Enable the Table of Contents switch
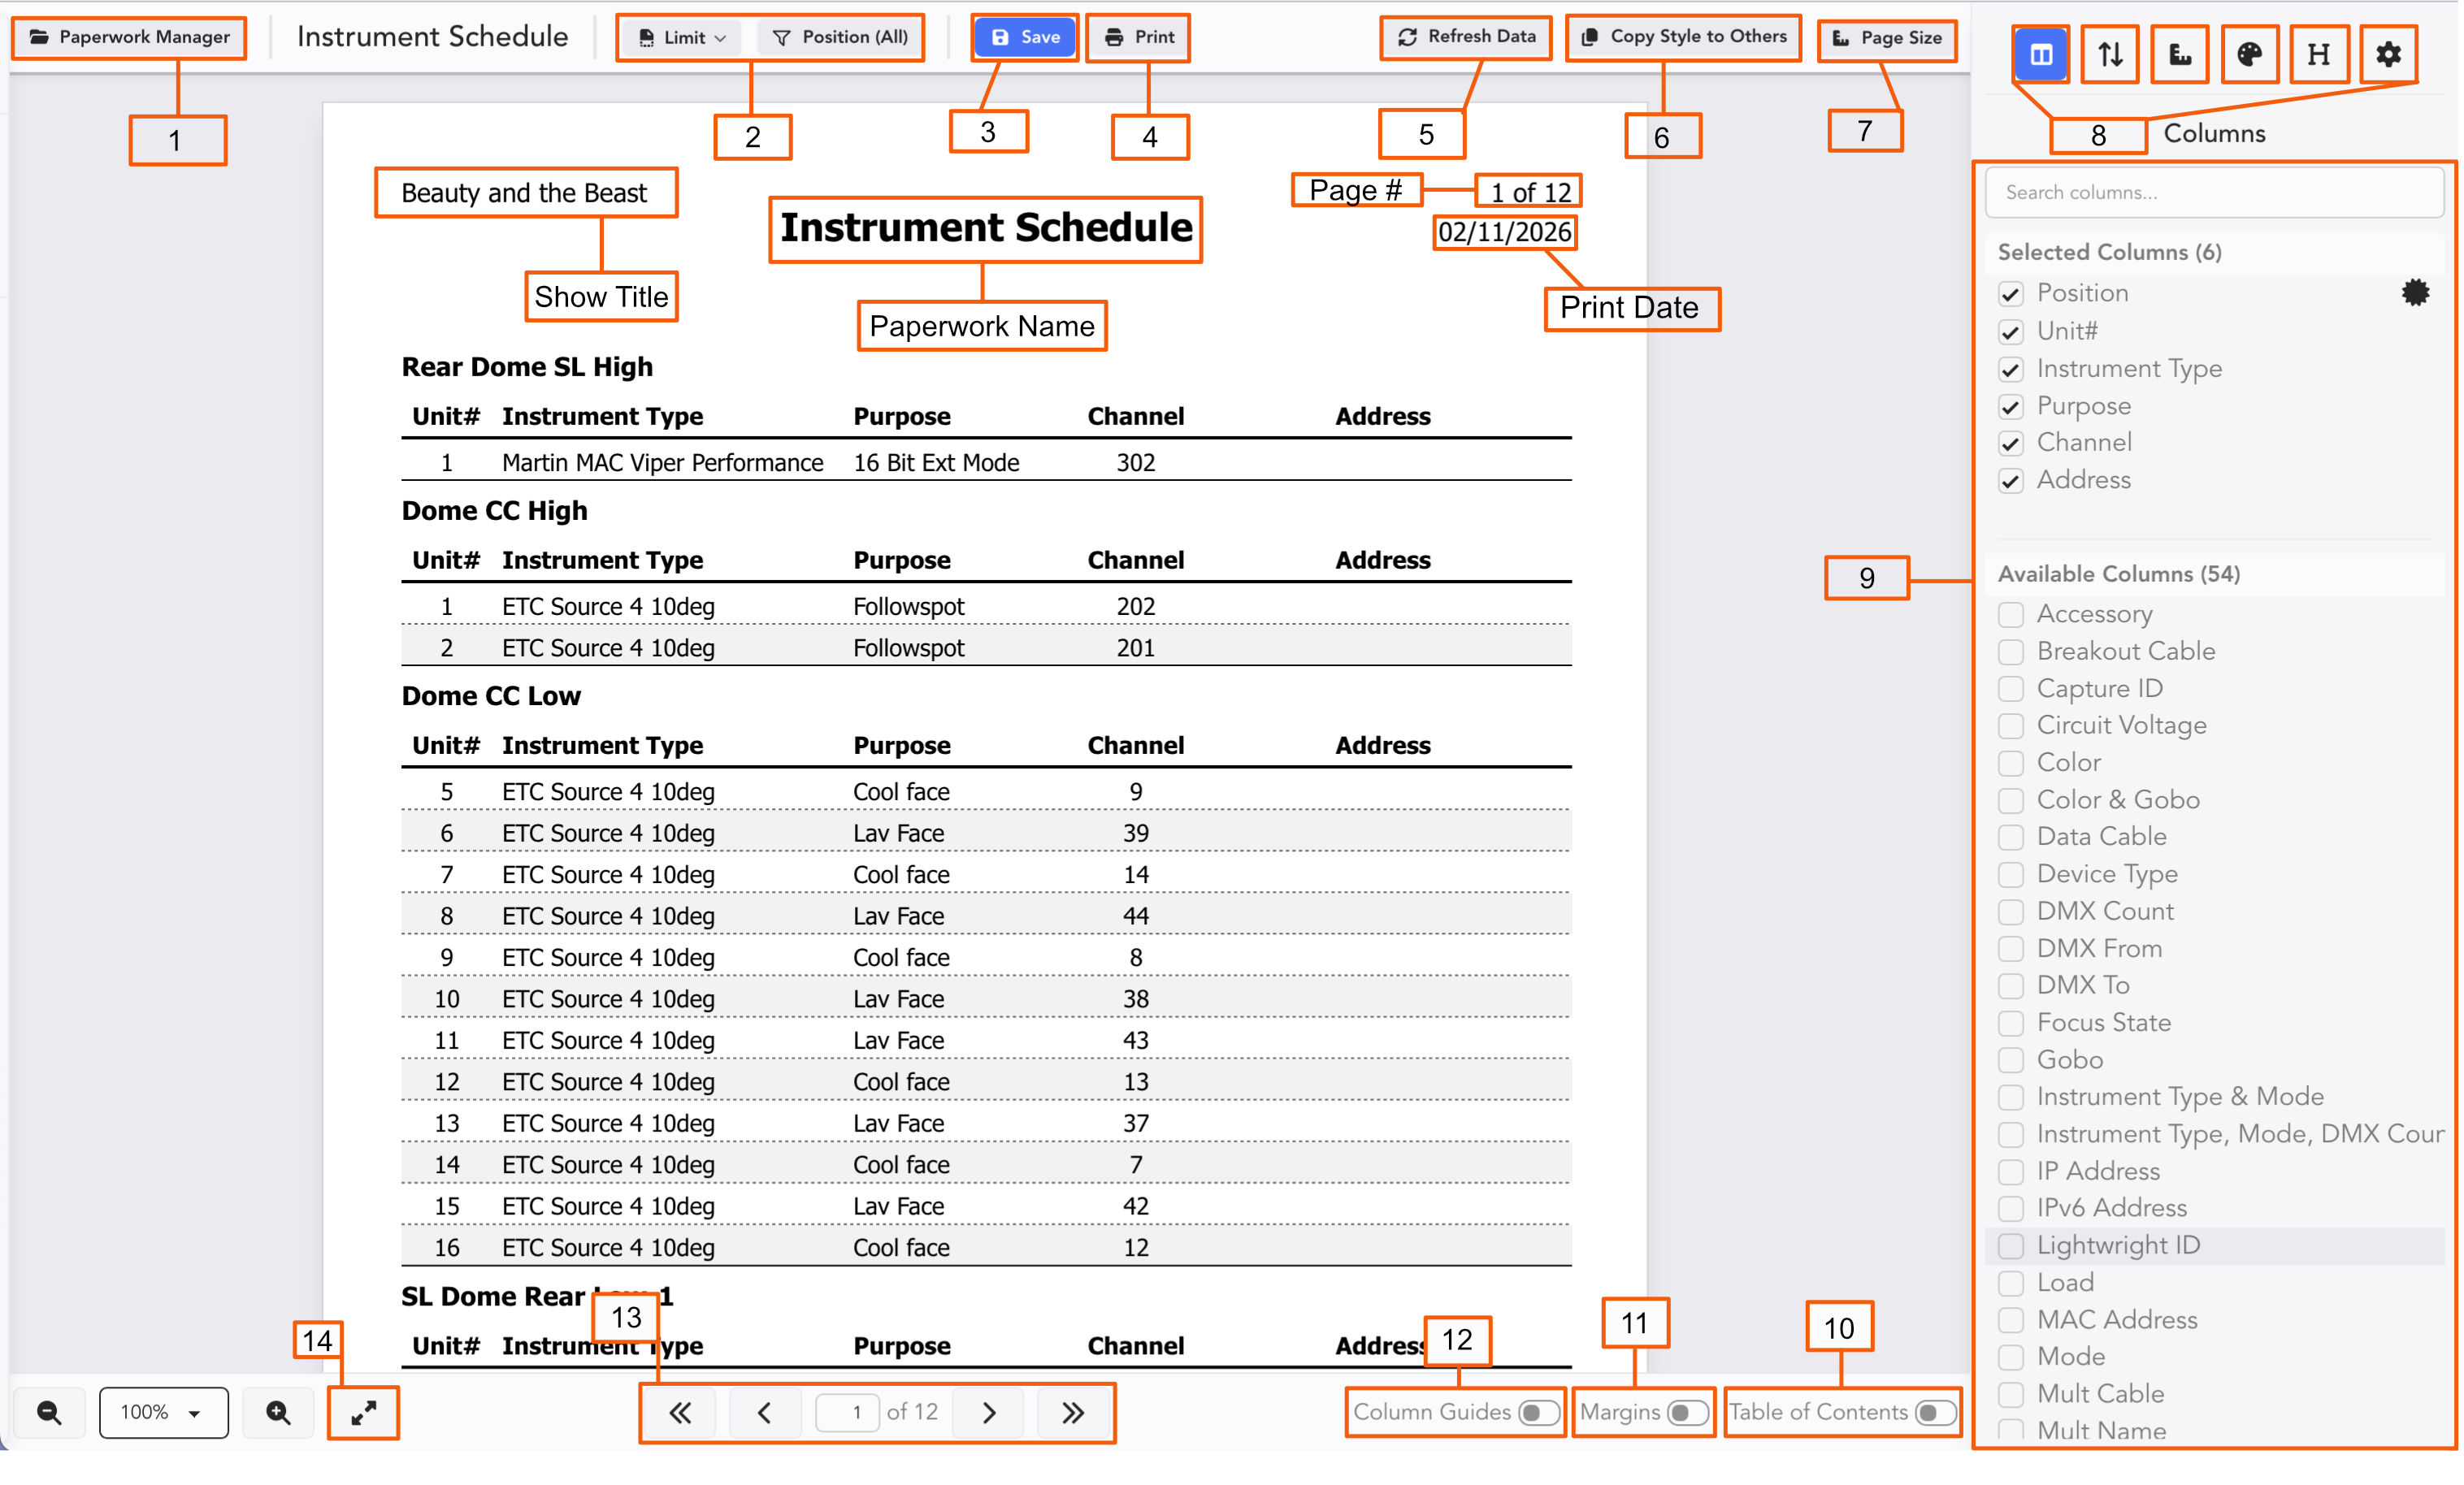This screenshot has height=1485, width=2464. (x=1934, y=1412)
